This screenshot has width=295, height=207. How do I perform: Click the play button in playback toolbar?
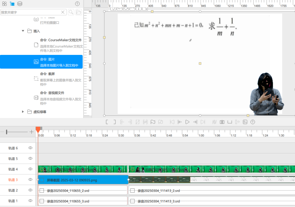[188, 122]
